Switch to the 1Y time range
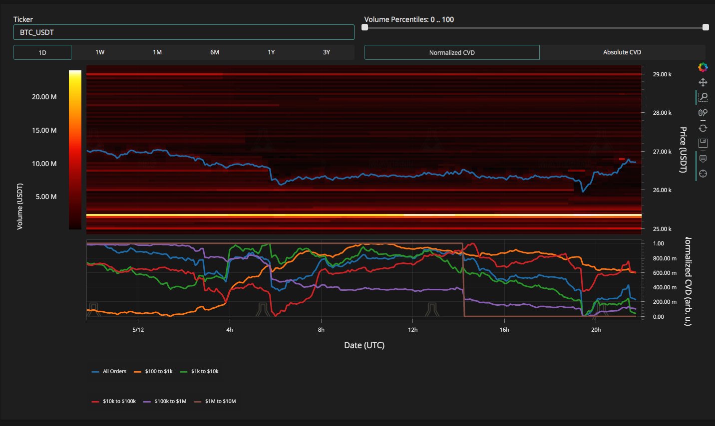 click(271, 52)
